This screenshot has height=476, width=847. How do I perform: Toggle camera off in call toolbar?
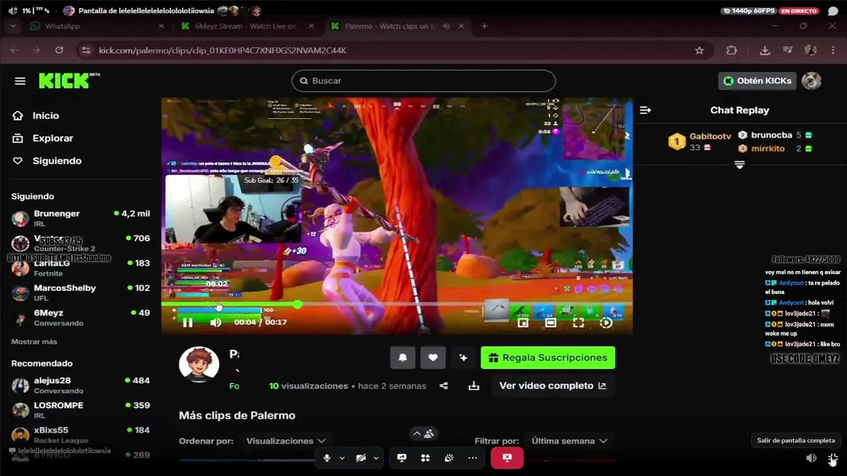(361, 457)
